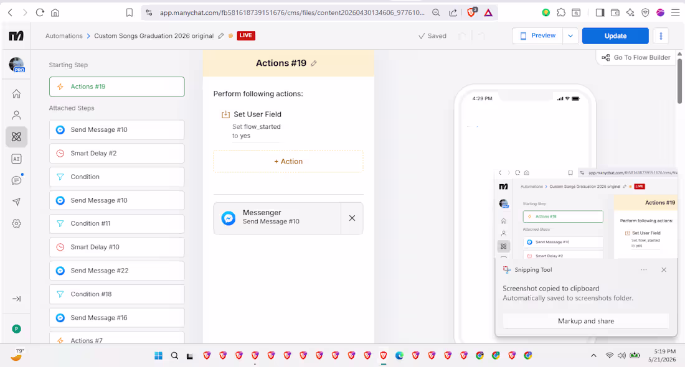Open browser home page

[55, 12]
